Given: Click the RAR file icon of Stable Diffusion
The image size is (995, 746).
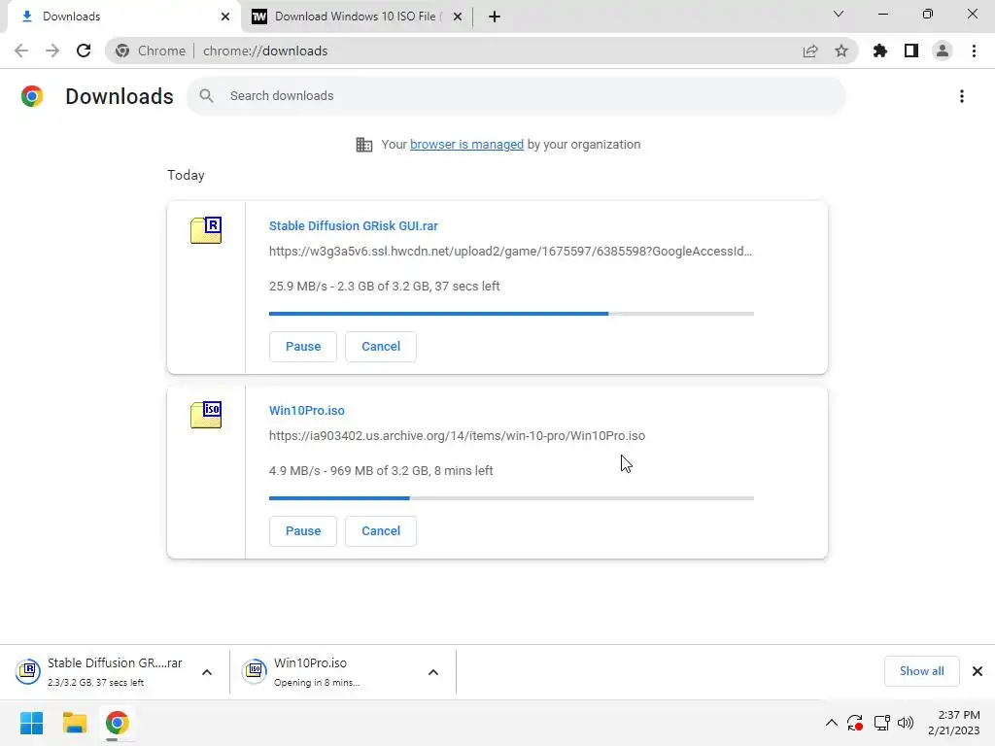Looking at the screenshot, I should pos(206,229).
